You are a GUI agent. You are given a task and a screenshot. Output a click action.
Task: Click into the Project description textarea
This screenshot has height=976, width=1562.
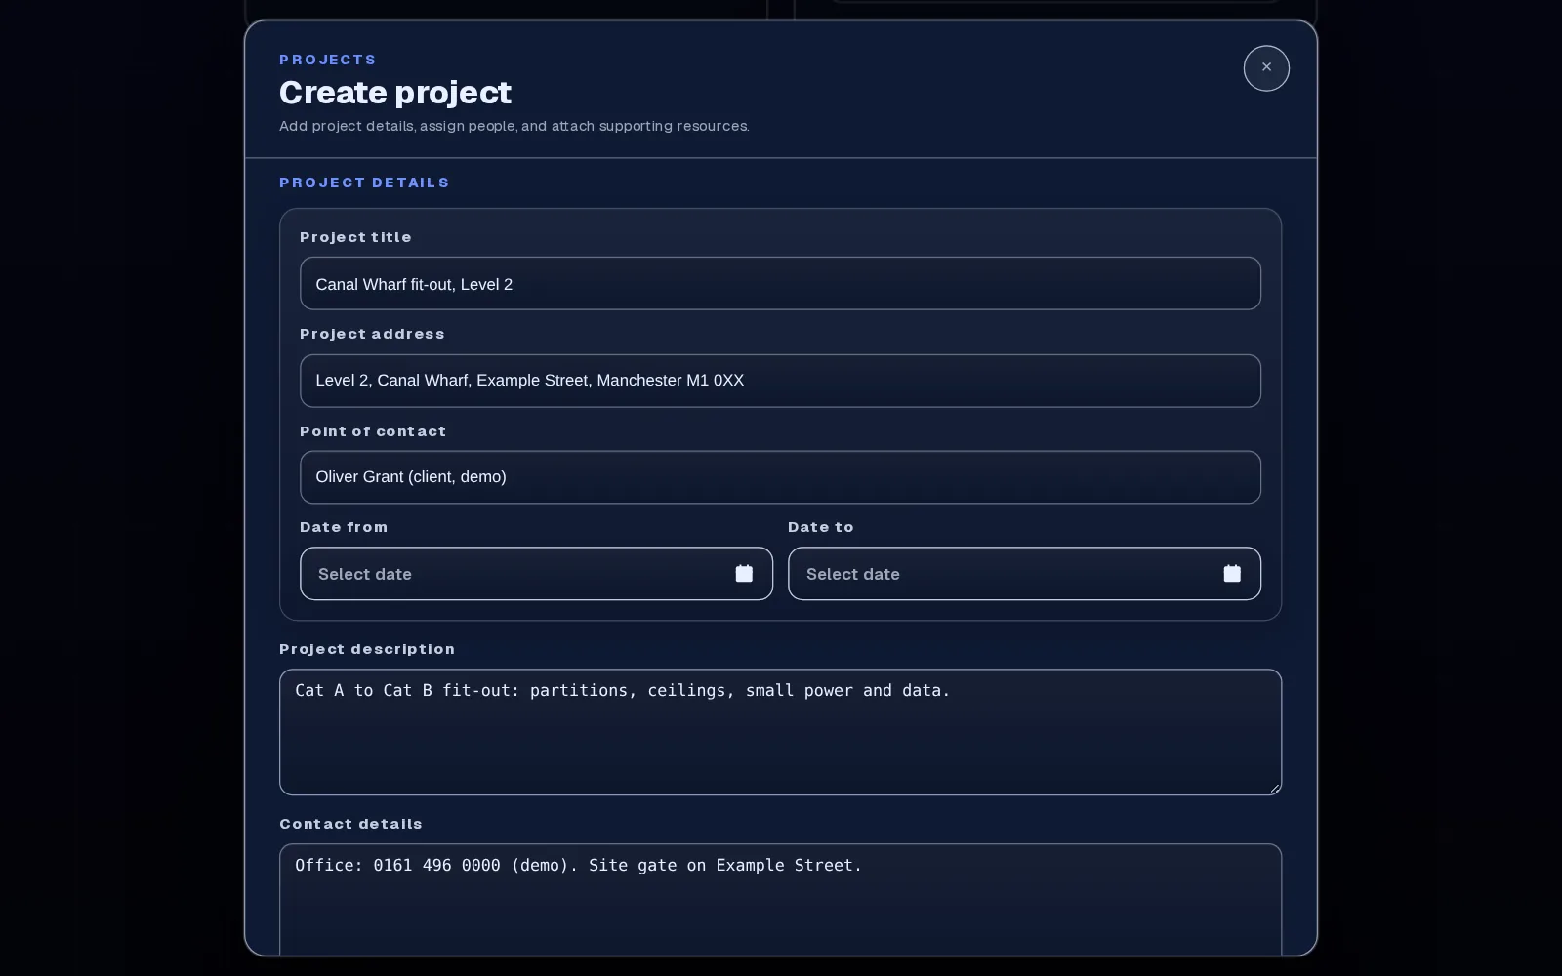(780, 732)
